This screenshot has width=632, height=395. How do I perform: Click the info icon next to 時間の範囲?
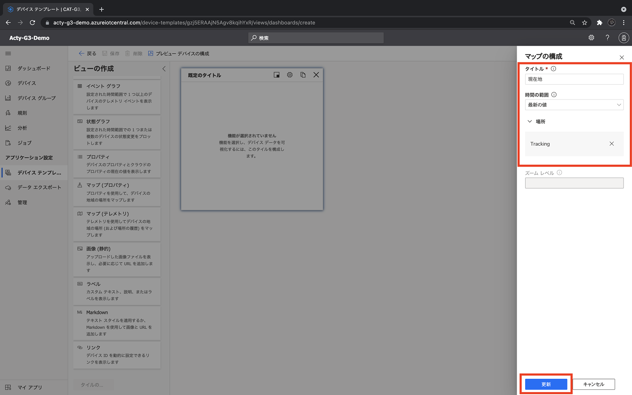(554, 95)
